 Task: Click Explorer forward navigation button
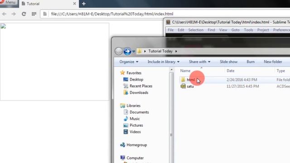click(x=127, y=51)
